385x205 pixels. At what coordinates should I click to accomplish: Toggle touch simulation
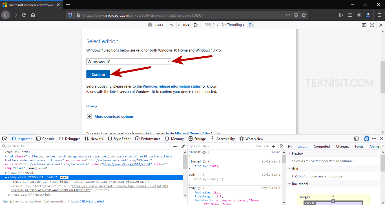pos(251,25)
